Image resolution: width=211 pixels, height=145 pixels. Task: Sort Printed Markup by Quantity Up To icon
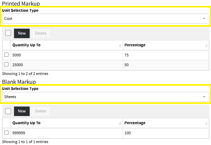[120, 45]
